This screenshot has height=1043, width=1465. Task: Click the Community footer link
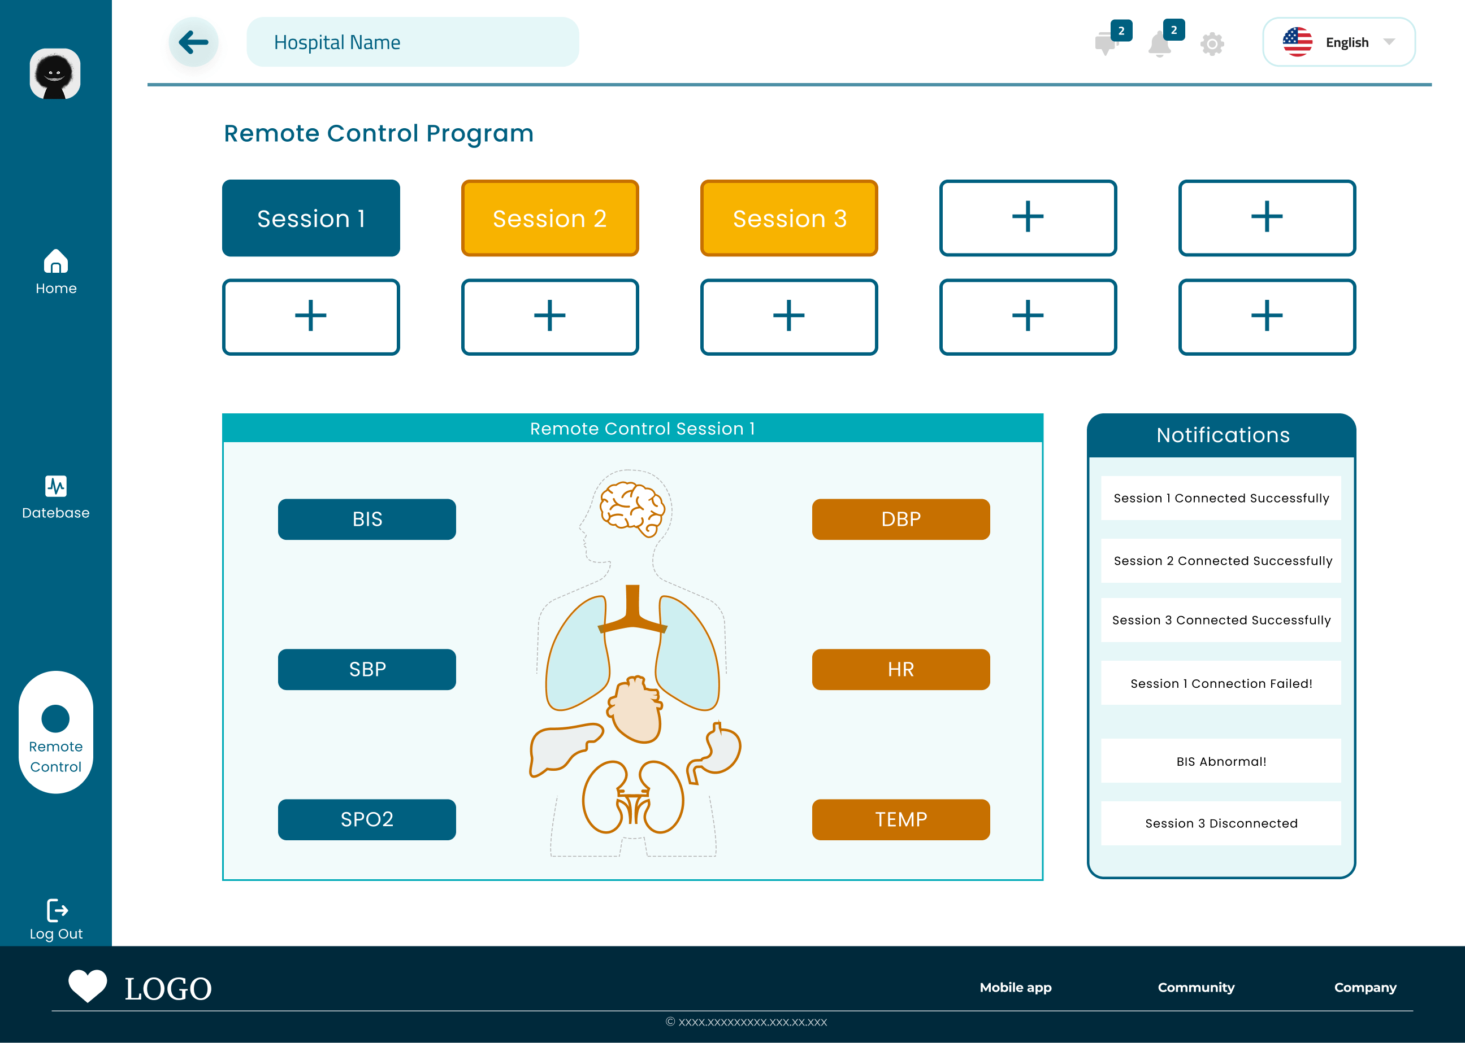pyautogui.click(x=1195, y=987)
